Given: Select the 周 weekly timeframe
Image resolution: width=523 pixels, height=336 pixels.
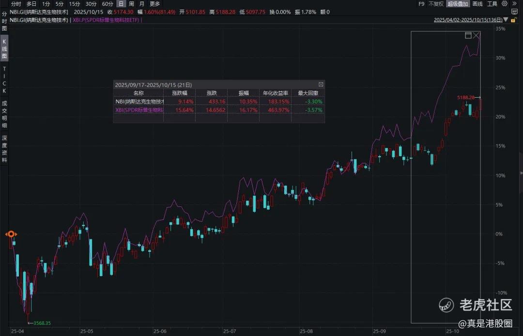Looking at the screenshot, I should coord(131,4).
